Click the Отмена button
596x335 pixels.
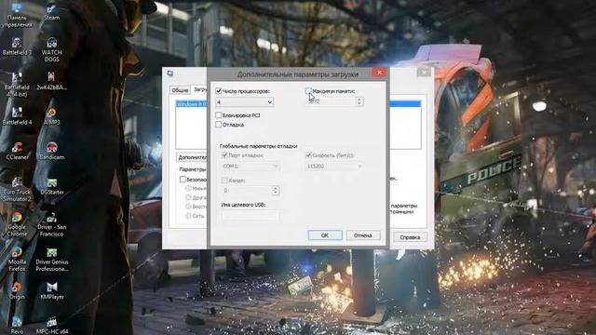363,235
